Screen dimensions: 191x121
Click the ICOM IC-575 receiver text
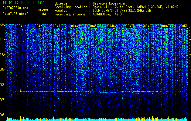click(x=122, y=11)
